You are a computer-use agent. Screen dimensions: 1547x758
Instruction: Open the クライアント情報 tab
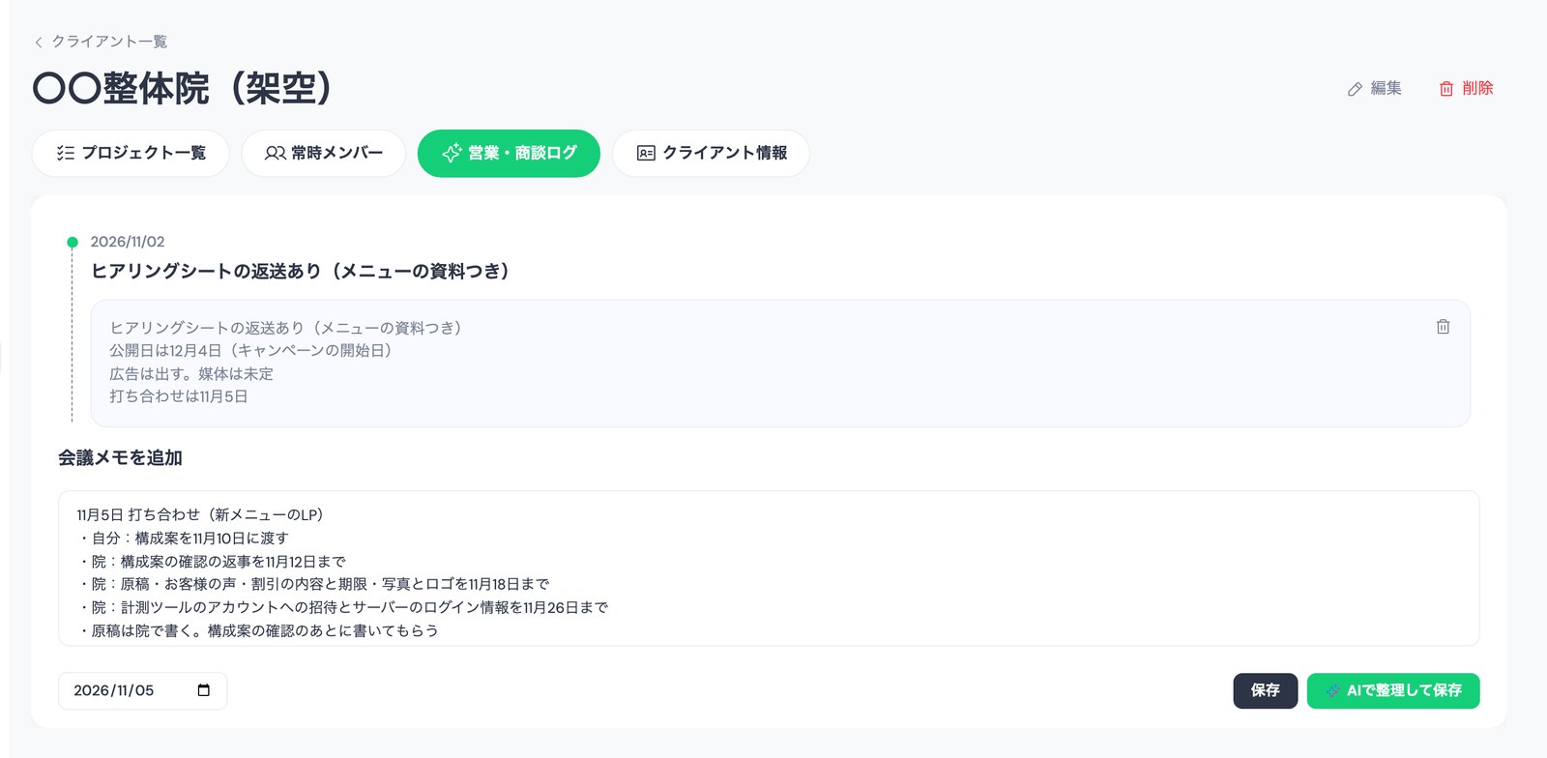click(x=711, y=153)
